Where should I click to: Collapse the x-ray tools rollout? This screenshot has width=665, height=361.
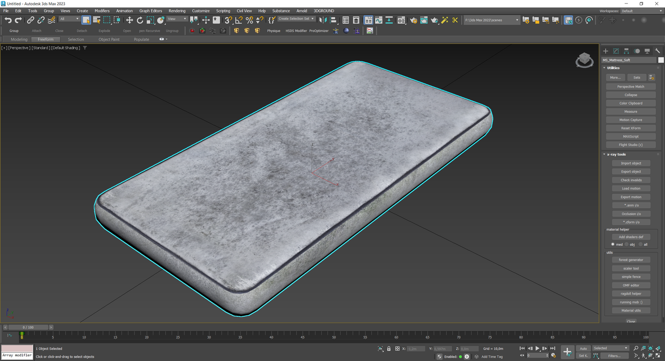coord(617,154)
